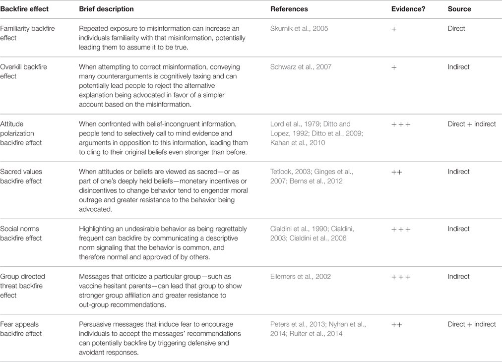
Task: Click the References column header
Action: click(289, 9)
